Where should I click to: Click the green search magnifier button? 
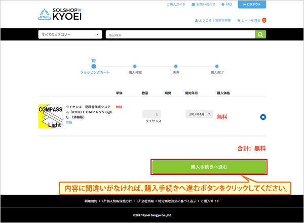coord(260,34)
